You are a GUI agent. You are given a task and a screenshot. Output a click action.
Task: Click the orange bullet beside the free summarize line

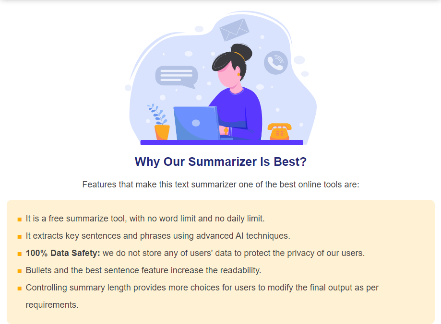pos(20,220)
